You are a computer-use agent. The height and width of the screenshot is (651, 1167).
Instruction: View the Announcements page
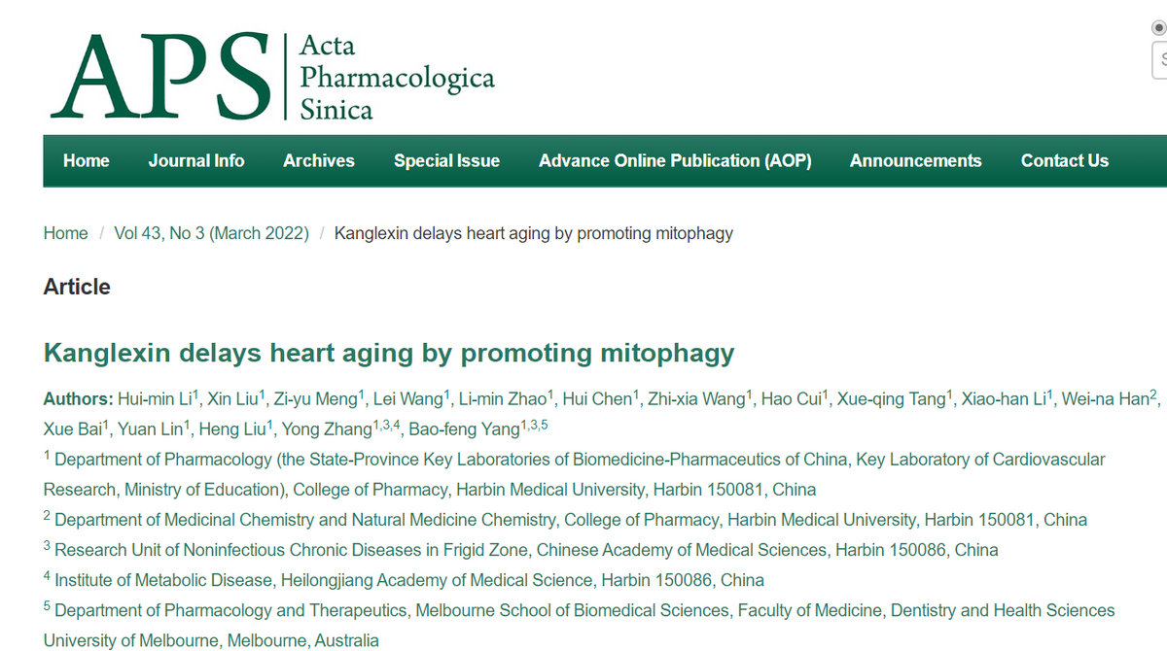click(x=915, y=161)
